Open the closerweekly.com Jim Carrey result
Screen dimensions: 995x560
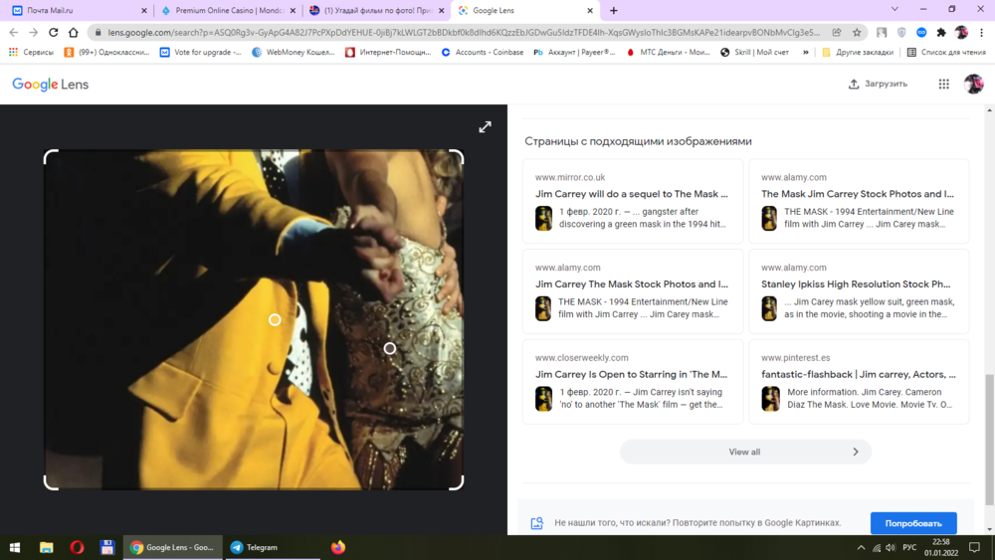(633, 381)
